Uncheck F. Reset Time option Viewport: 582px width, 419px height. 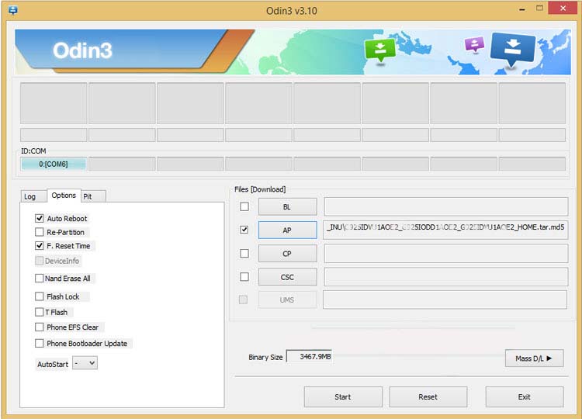click(x=40, y=246)
